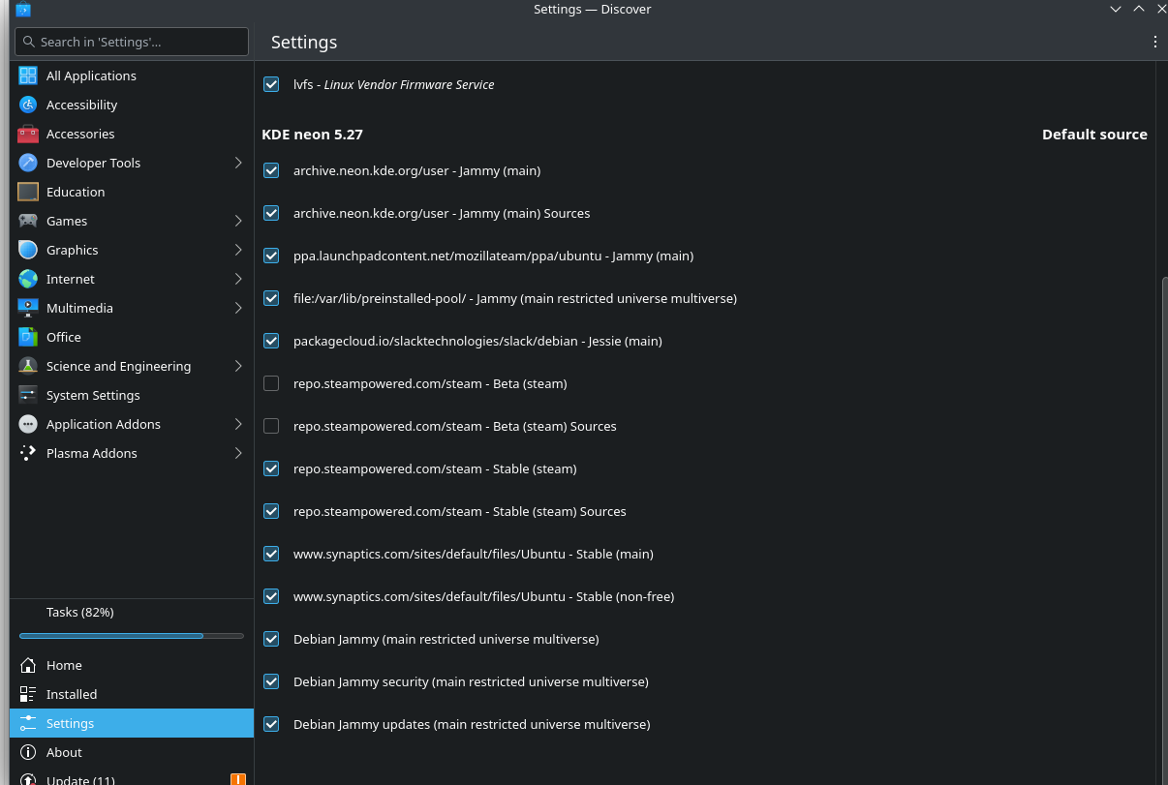Open the Office category

coord(132,337)
